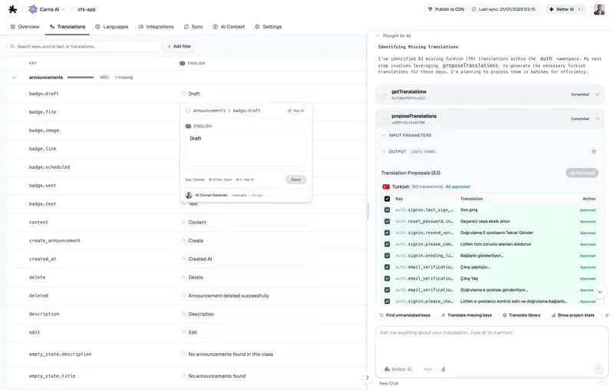The height and width of the screenshot is (390, 614).
Task: Expand the getTranslations tool call
Action: point(597,94)
